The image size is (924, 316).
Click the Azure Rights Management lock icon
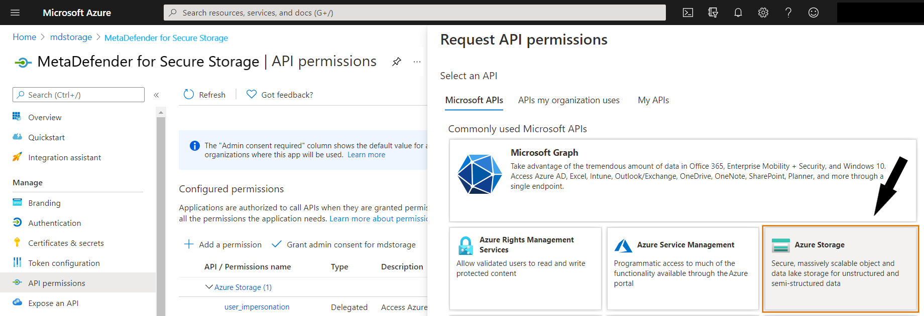466,245
